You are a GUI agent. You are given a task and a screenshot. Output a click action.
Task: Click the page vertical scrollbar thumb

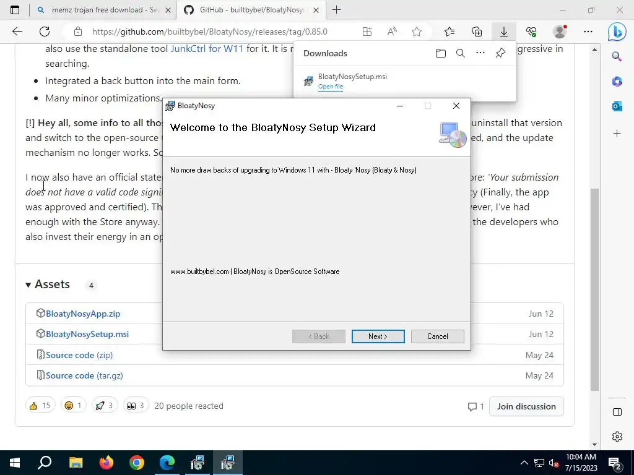[594, 289]
